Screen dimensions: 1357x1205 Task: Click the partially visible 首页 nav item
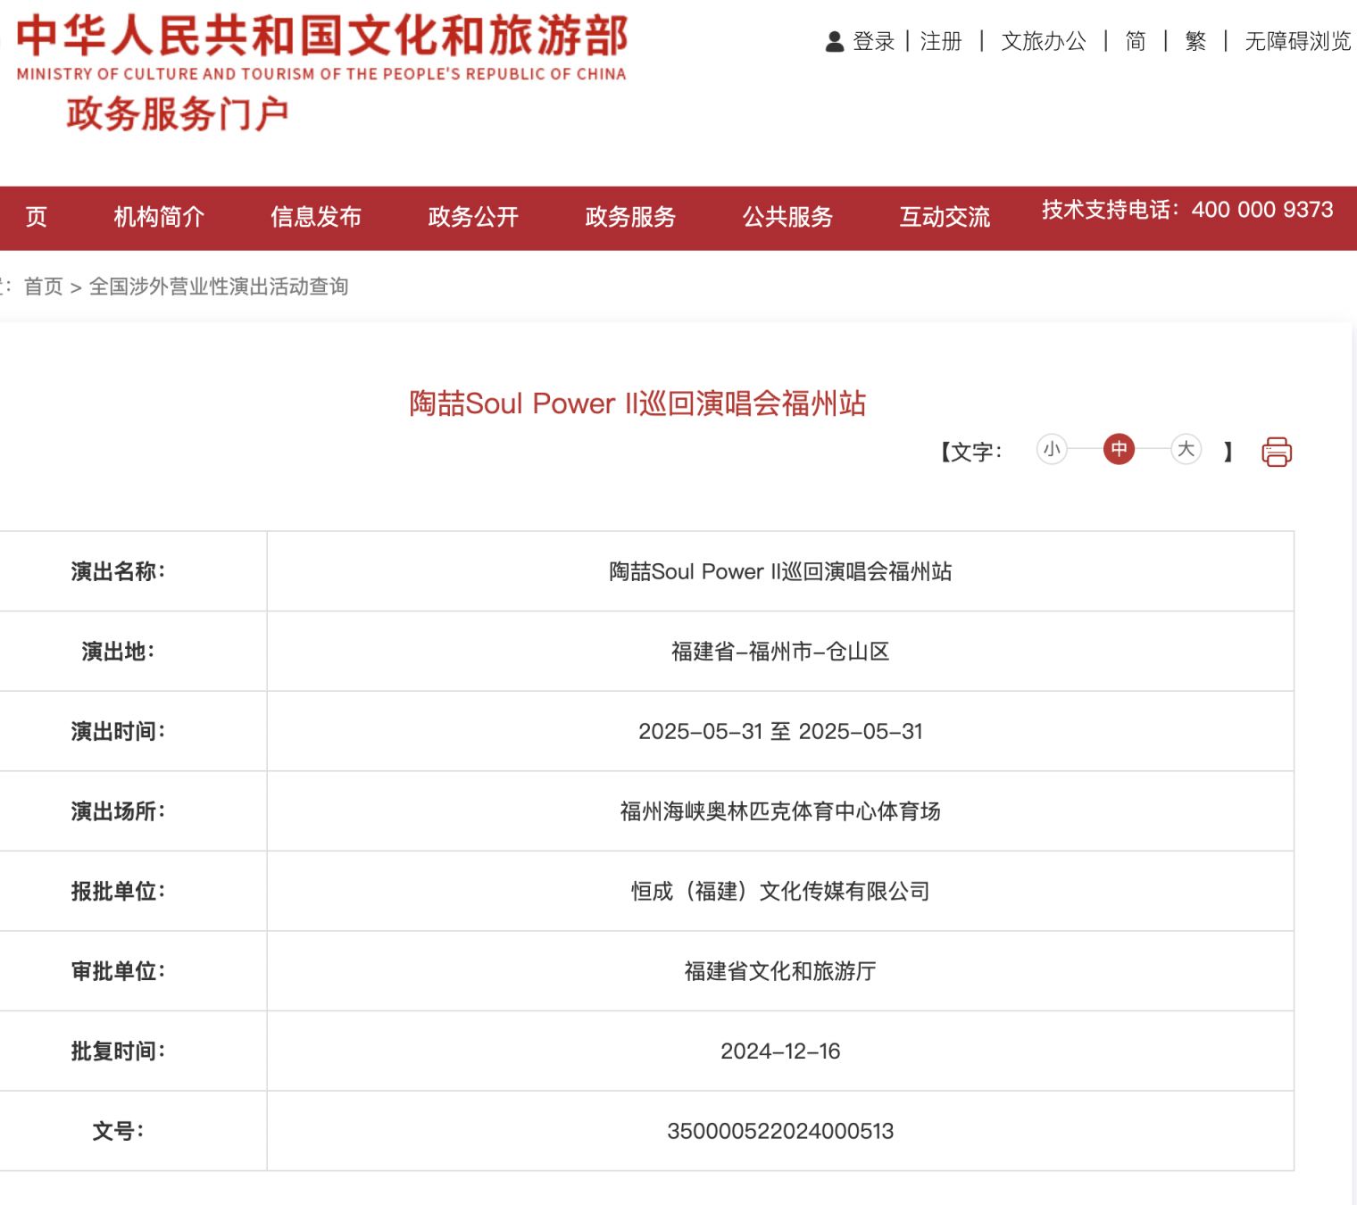(36, 217)
